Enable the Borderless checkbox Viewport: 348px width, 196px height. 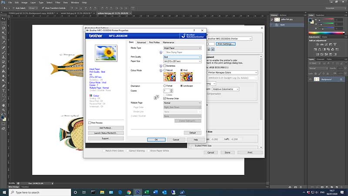[x=164, y=65]
